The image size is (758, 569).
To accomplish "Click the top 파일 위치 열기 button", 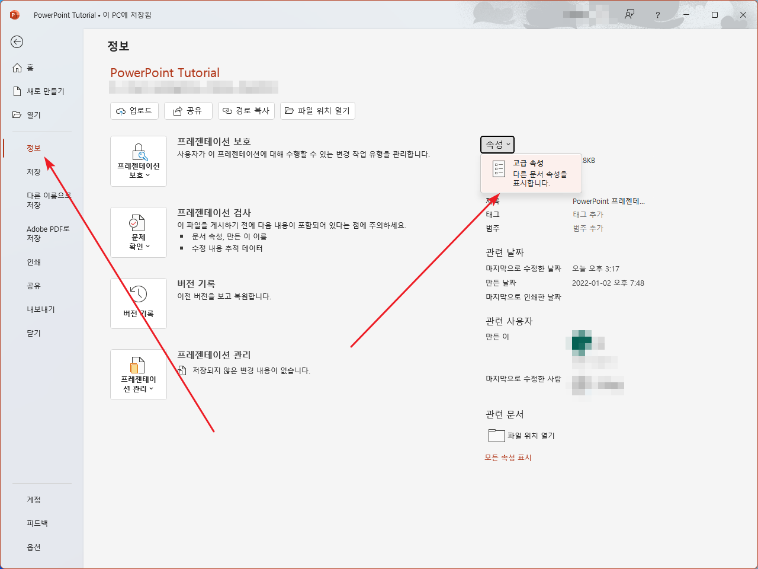I will [x=317, y=111].
